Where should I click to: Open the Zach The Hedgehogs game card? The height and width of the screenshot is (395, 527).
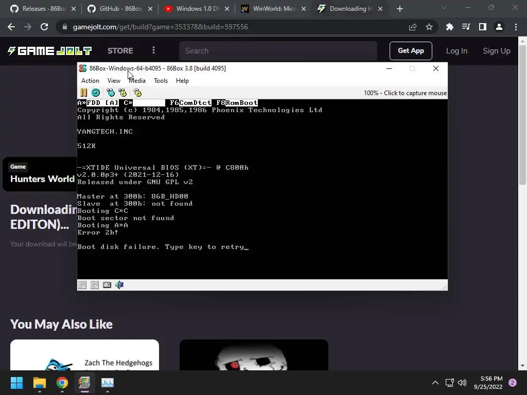pos(84,355)
